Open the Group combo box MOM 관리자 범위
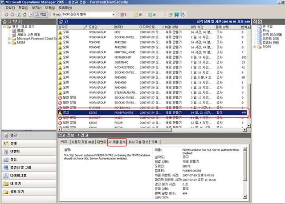 [89, 14]
